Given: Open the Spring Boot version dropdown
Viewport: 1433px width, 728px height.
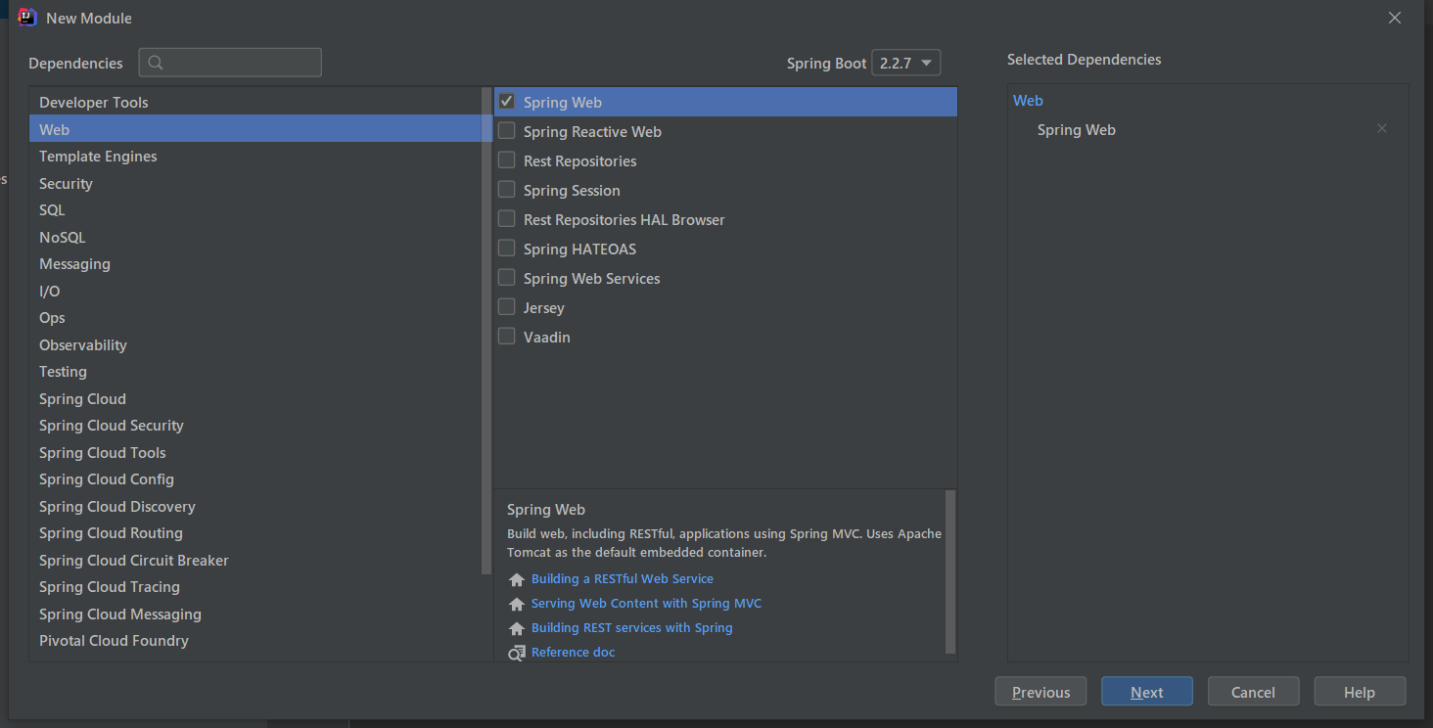Looking at the screenshot, I should [905, 63].
